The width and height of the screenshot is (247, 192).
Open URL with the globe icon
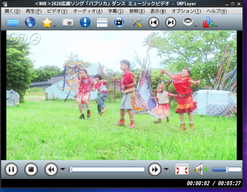[30, 22]
